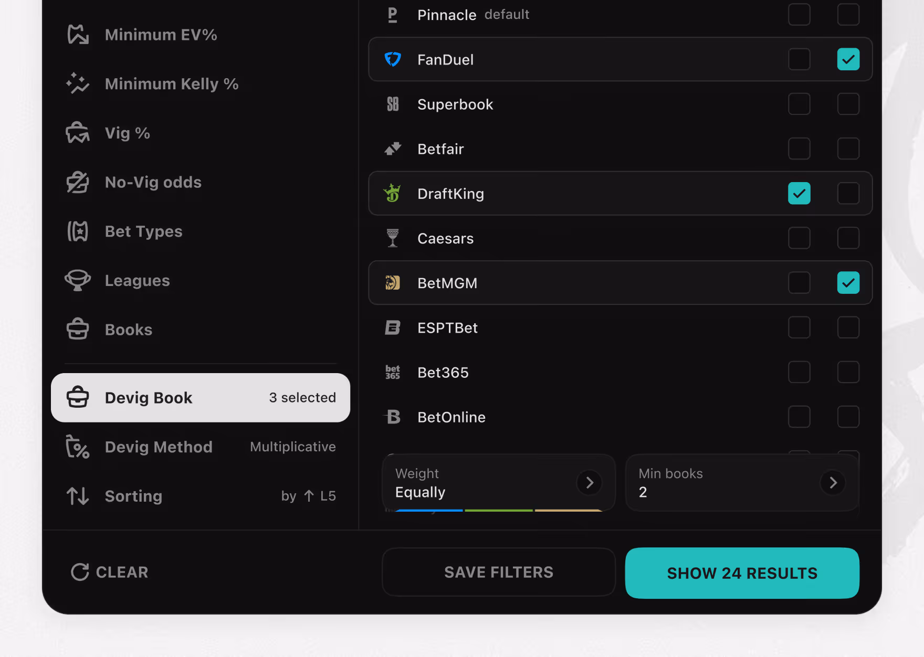
Task: Click the Leagues trophy icon
Action: [x=78, y=280]
